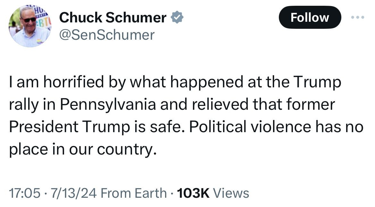Click the blue verified badge next to Chuck Schumer
This screenshot has width=375, height=207.
[x=177, y=18]
